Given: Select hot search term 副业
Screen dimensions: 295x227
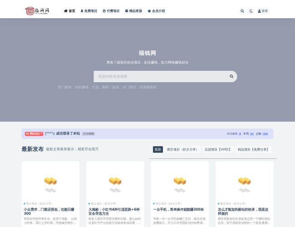Looking at the screenshot, I should click(116, 87).
